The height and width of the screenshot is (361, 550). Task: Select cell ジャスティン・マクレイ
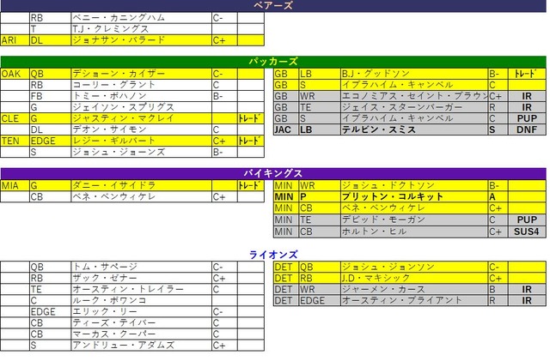click(141, 118)
